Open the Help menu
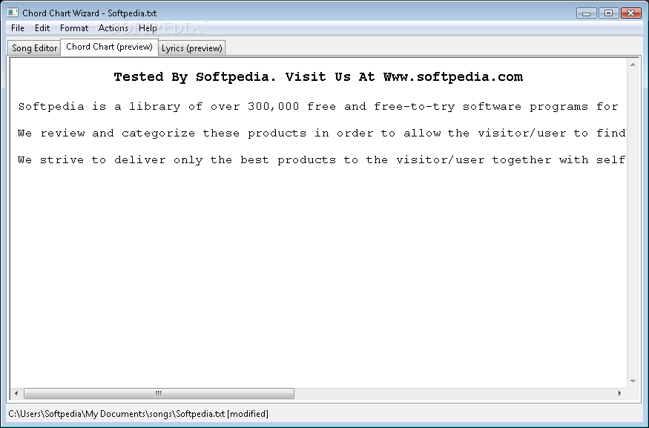649x428 pixels. (148, 28)
